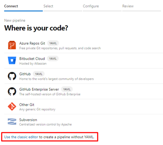
Task: Click the Bitbucket Cloud bucket icon
Action: [x=12, y=60]
